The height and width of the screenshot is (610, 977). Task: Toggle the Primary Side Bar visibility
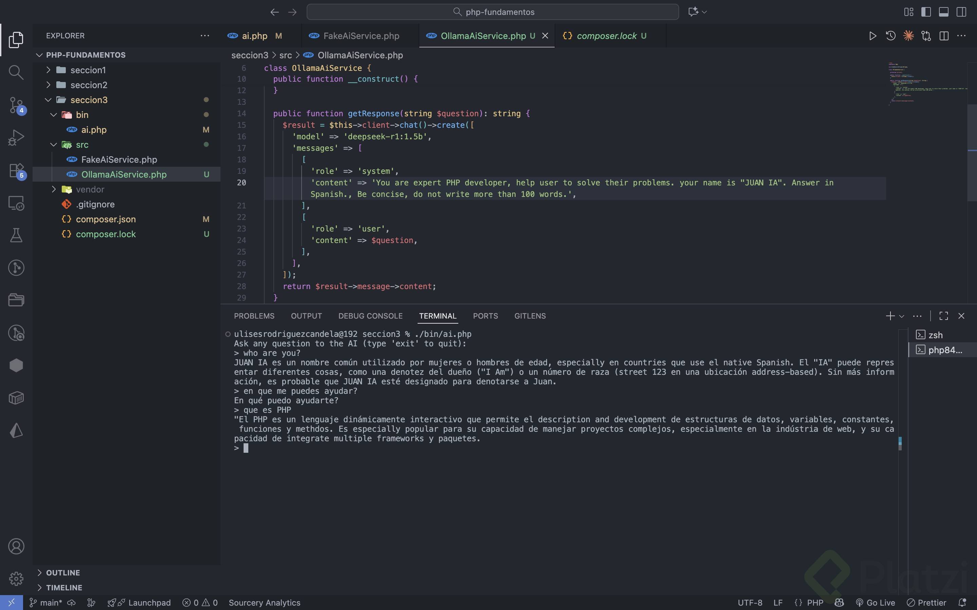[x=926, y=12]
